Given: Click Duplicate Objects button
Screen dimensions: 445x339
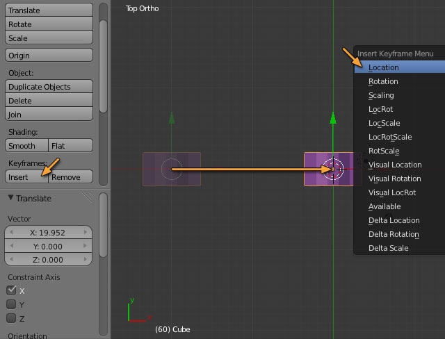Looking at the screenshot, I should coord(49,87).
